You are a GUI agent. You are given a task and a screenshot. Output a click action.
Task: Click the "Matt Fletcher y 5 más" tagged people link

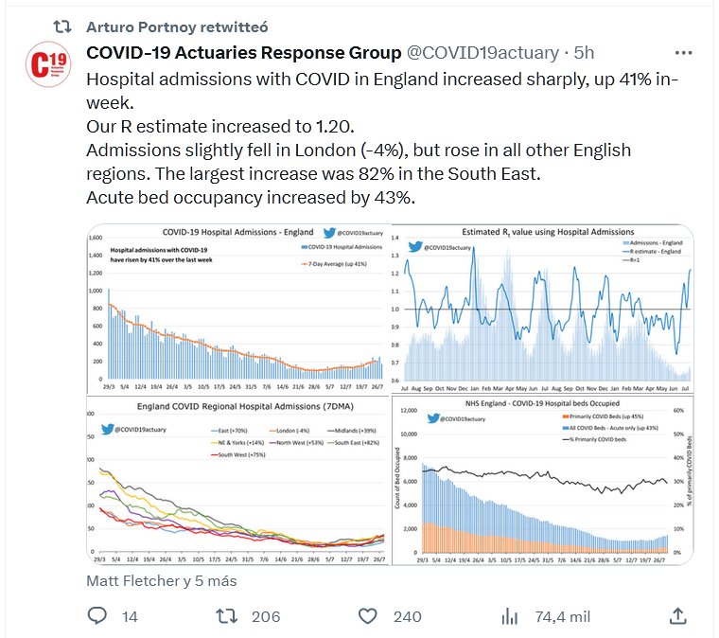161,579
